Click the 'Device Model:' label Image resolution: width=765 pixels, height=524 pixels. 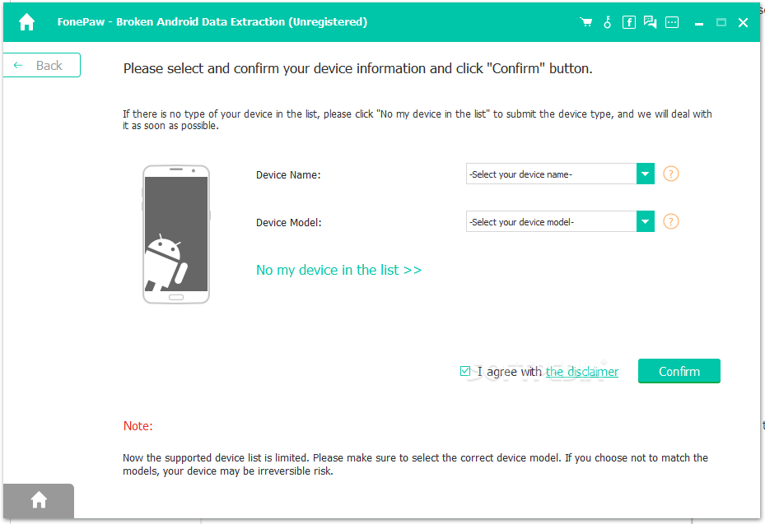point(289,223)
